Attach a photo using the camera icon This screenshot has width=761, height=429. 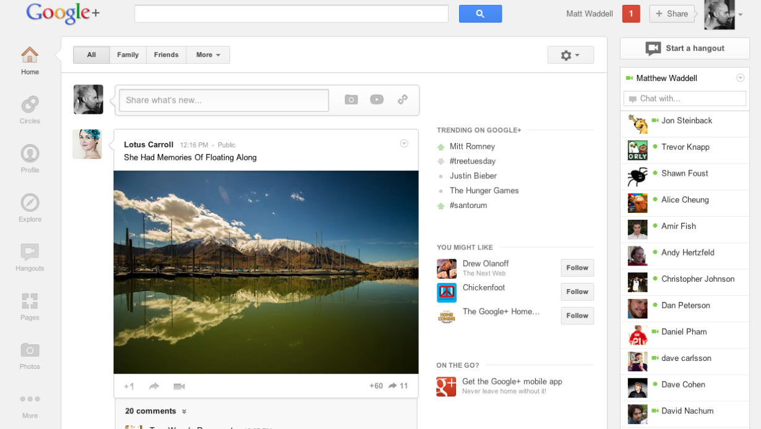click(351, 99)
